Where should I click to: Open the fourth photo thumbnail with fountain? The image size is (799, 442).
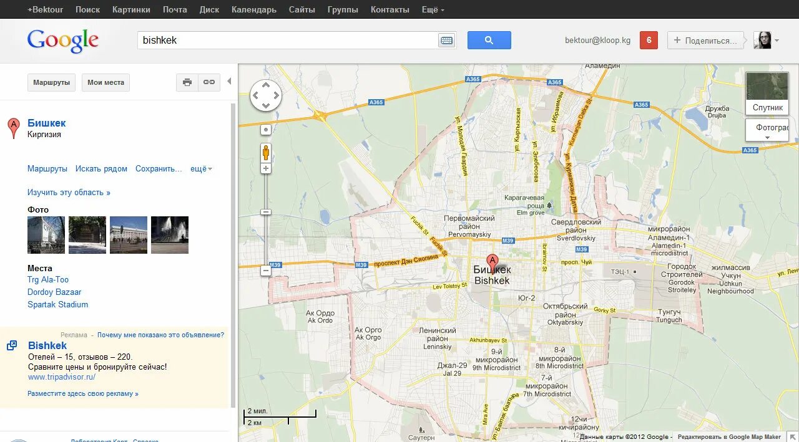pos(170,235)
